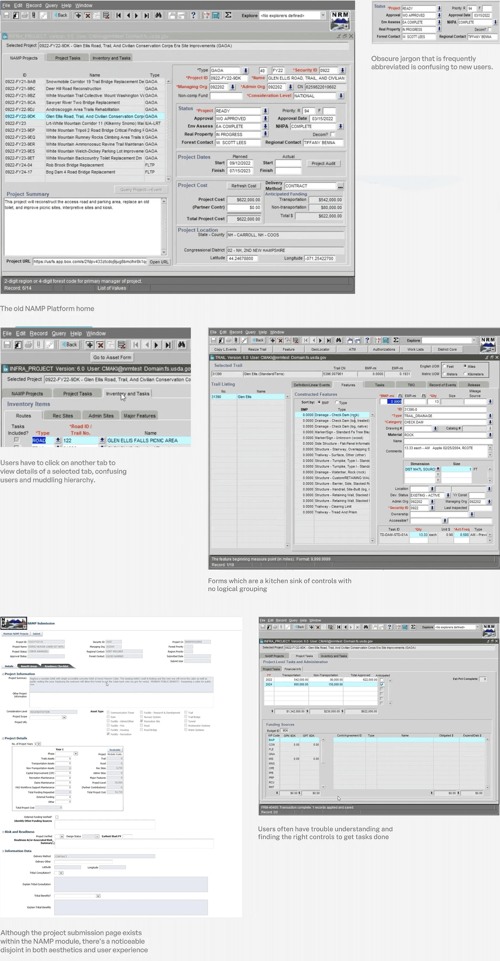This screenshot has width=500, height=961.
Task: Toggle Anticipated checkbox for FY 2024 row
Action: 382,684
